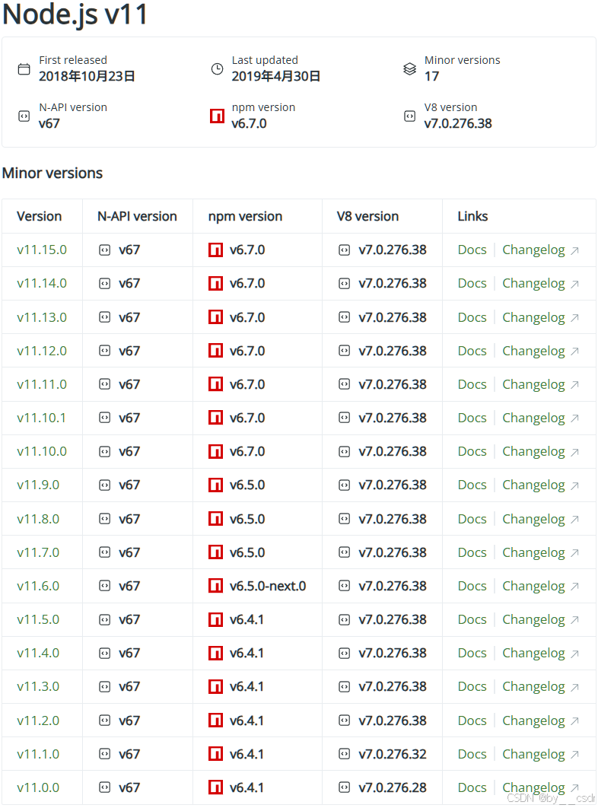The width and height of the screenshot is (598, 808).
Task: Click the npm logo in the summary card
Action: tap(217, 116)
